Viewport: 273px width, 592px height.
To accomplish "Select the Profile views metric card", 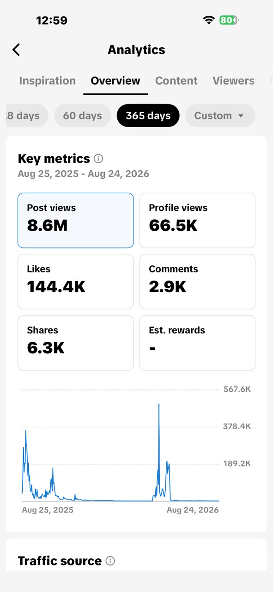I will (x=197, y=221).
